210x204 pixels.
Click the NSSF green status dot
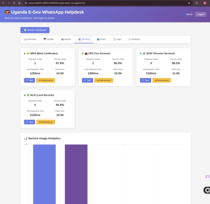[x=141, y=53]
